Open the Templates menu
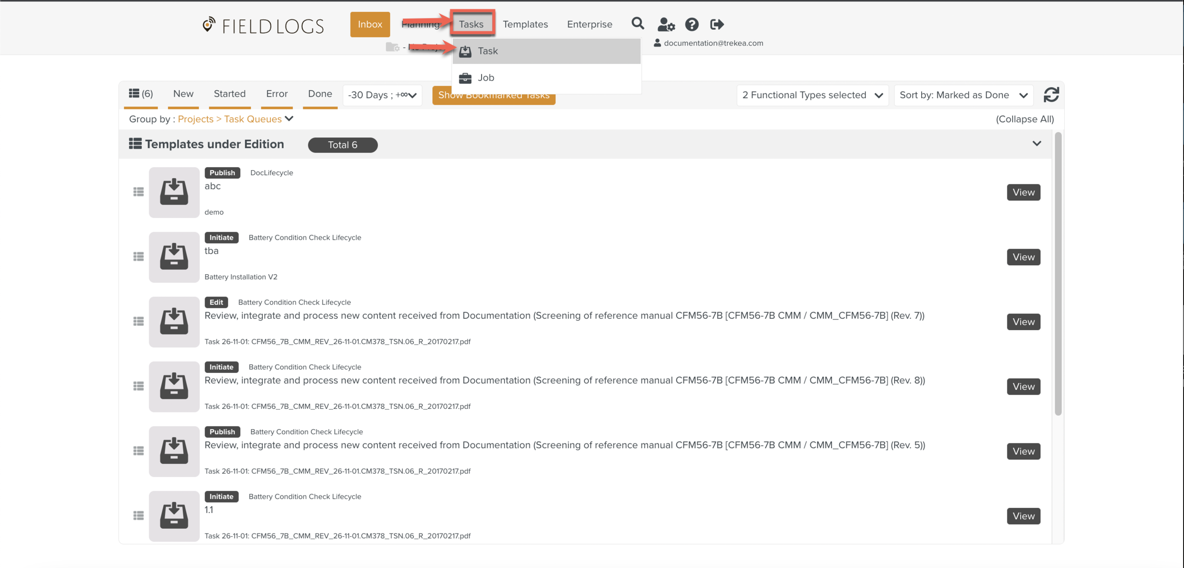The height and width of the screenshot is (568, 1184). click(x=525, y=24)
